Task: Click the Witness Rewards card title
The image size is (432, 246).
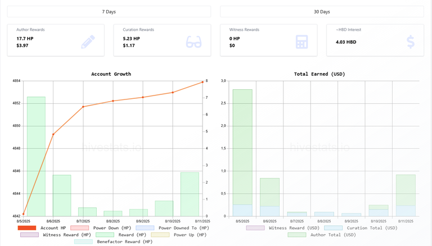Action: [244, 29]
